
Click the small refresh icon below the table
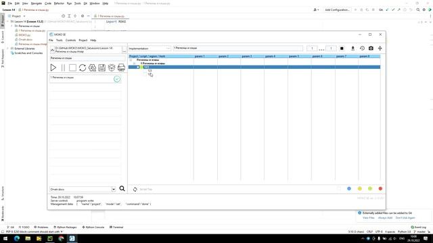tap(135, 189)
